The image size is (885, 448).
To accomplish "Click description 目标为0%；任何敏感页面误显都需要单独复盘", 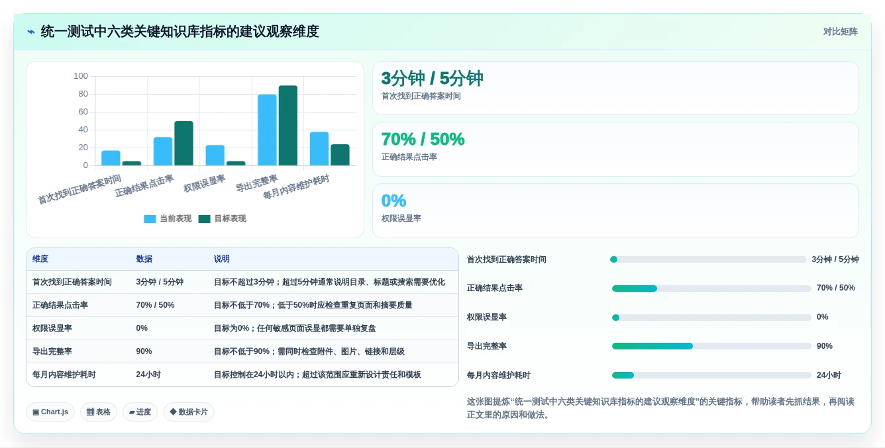I will [295, 328].
